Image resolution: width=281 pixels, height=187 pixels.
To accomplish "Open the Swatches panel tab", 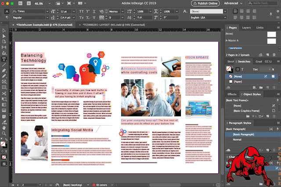I will (244, 61).
